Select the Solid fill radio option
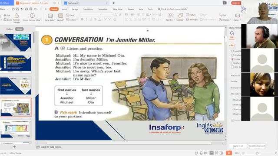278x156 pixels. [232, 51]
